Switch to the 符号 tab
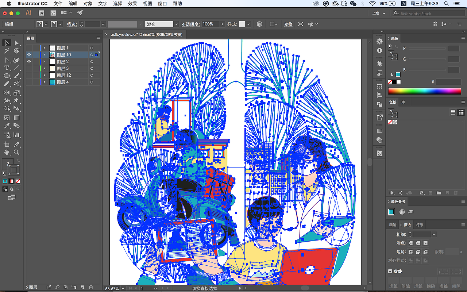This screenshot has width=467, height=292. 420,225
